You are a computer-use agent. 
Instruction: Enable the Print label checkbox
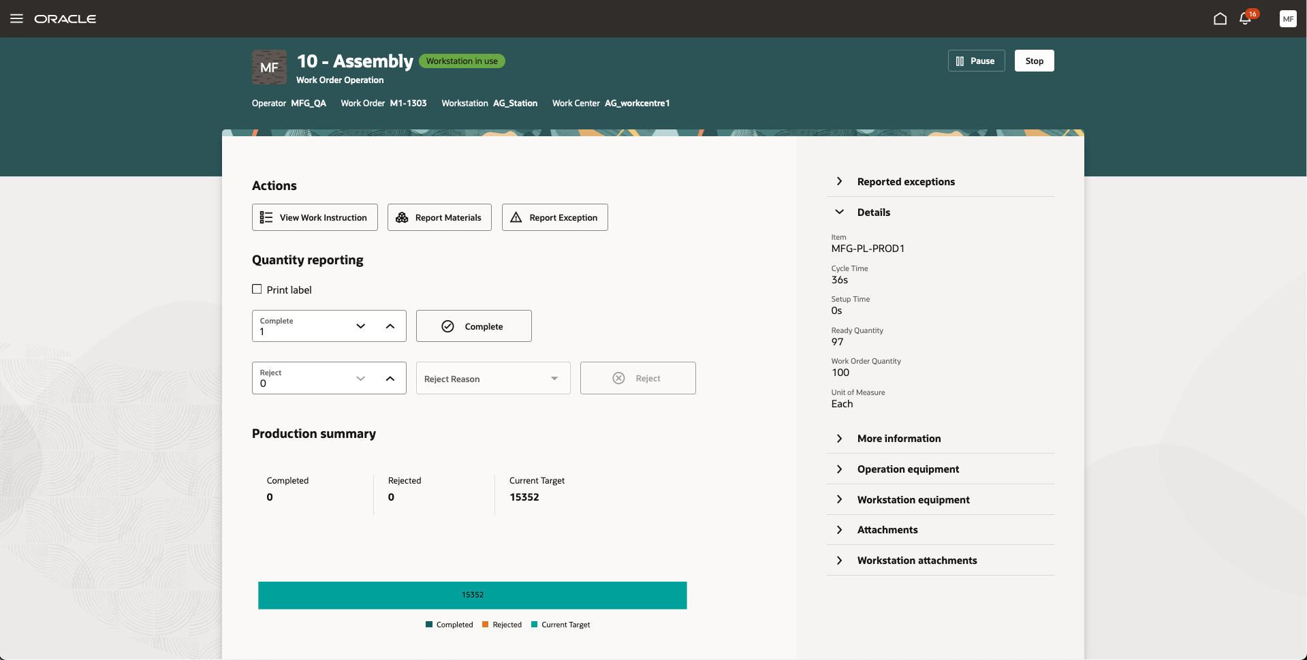tap(257, 289)
